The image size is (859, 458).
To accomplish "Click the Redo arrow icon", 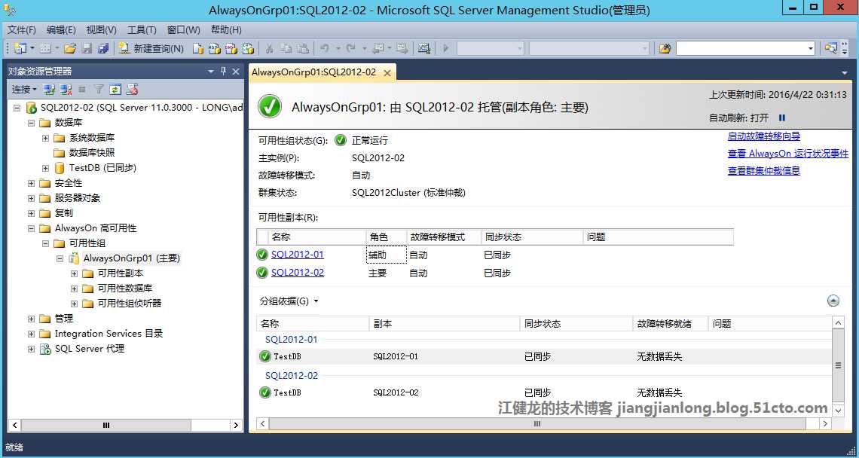I will tap(350, 49).
